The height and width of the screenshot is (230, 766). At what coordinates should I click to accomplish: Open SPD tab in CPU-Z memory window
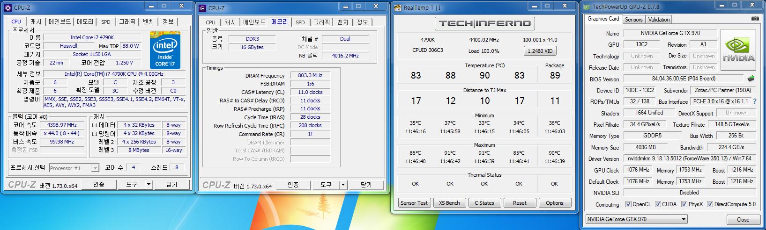(300, 22)
